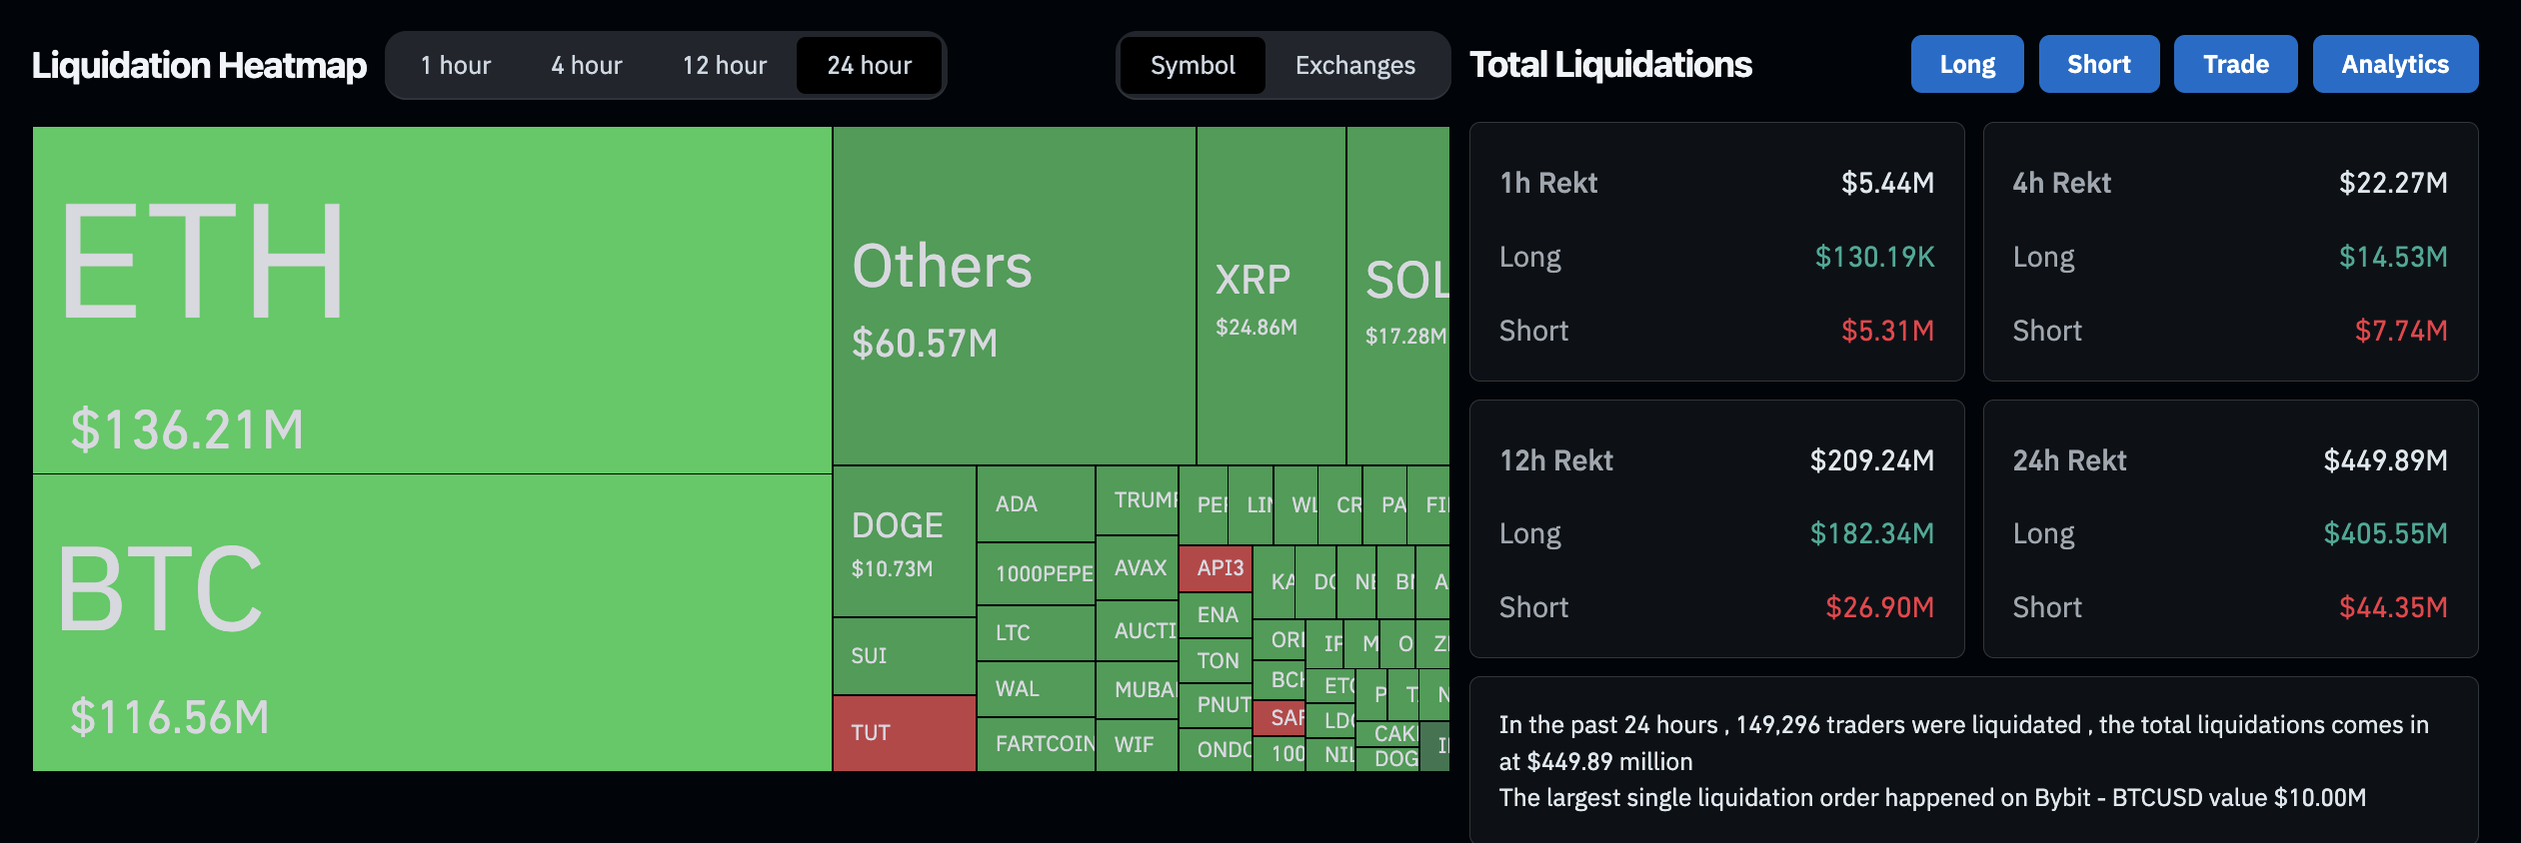This screenshot has height=843, width=2521.
Task: Click the FARTCOIN heatmap tile
Action: pos(1036,744)
